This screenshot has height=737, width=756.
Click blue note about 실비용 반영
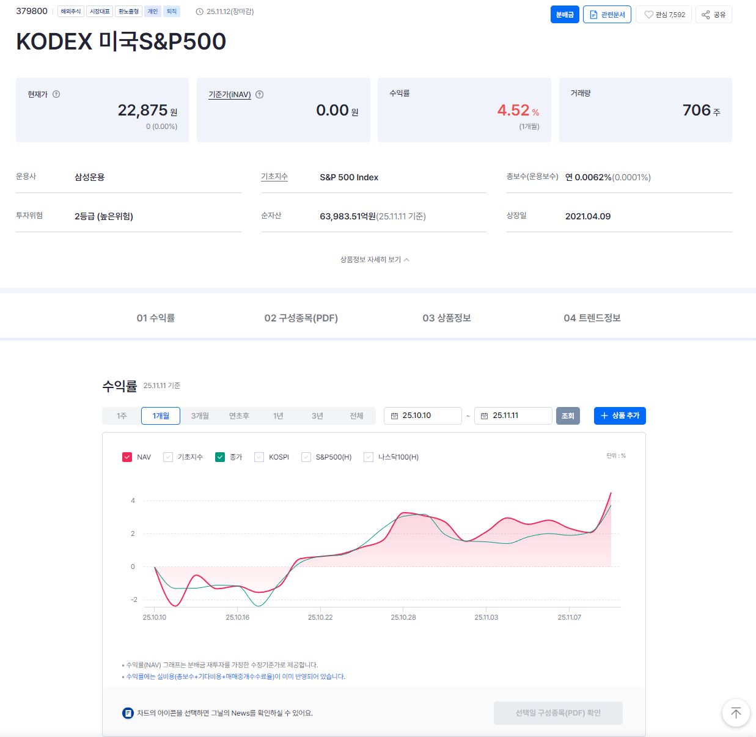(x=235, y=676)
